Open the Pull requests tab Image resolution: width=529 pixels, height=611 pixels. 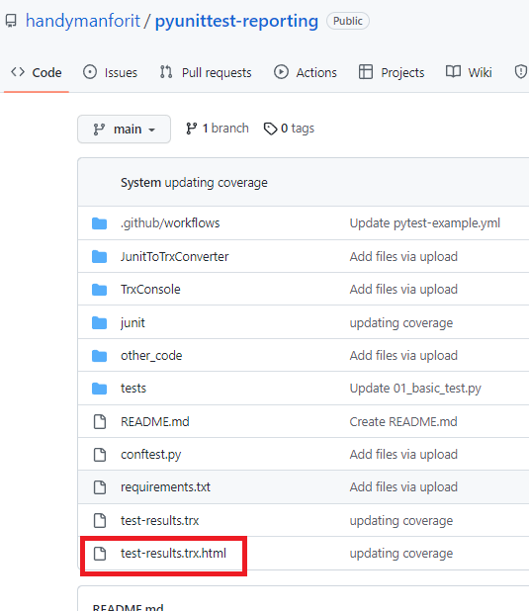(206, 72)
